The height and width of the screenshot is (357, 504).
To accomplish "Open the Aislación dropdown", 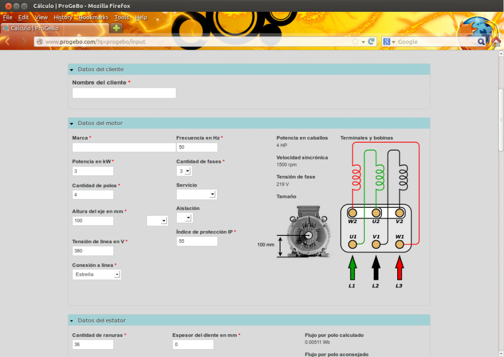I will (185, 218).
